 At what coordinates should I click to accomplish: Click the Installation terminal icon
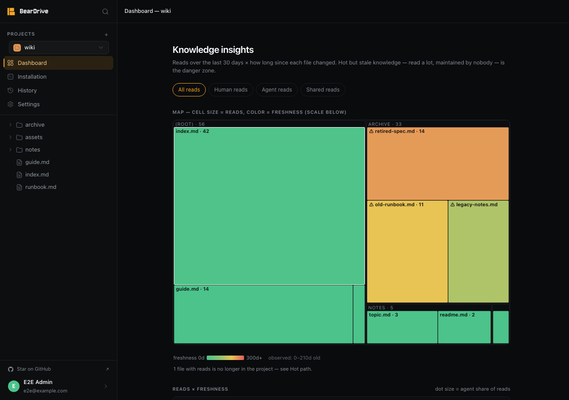coord(11,77)
